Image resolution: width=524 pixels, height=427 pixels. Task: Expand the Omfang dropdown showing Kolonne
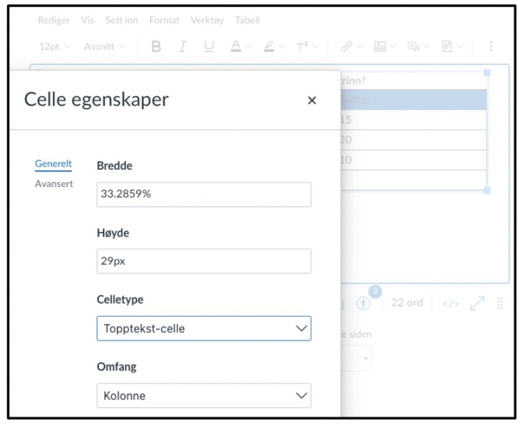pos(203,396)
